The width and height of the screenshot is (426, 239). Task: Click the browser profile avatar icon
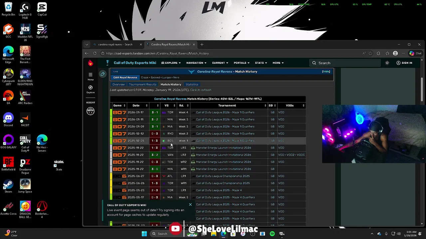(x=395, y=53)
